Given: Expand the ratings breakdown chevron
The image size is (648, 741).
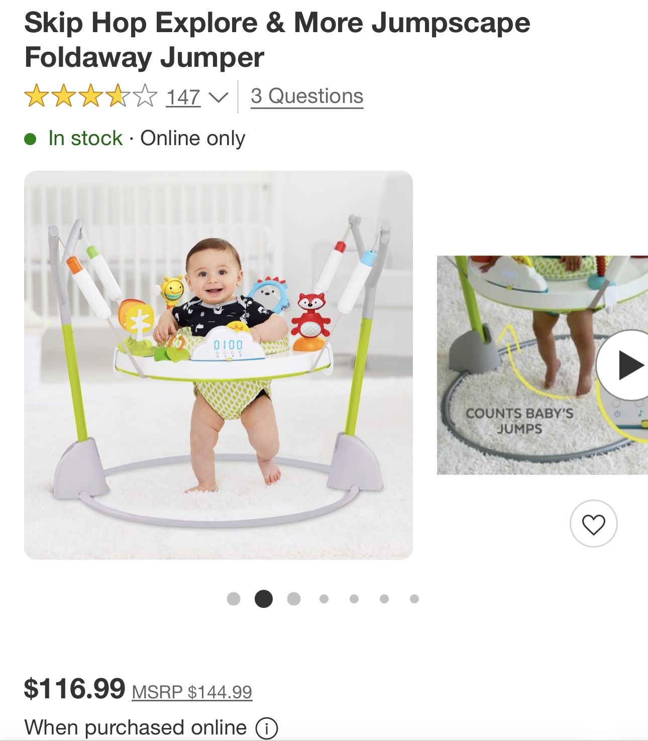Looking at the screenshot, I should (x=218, y=97).
